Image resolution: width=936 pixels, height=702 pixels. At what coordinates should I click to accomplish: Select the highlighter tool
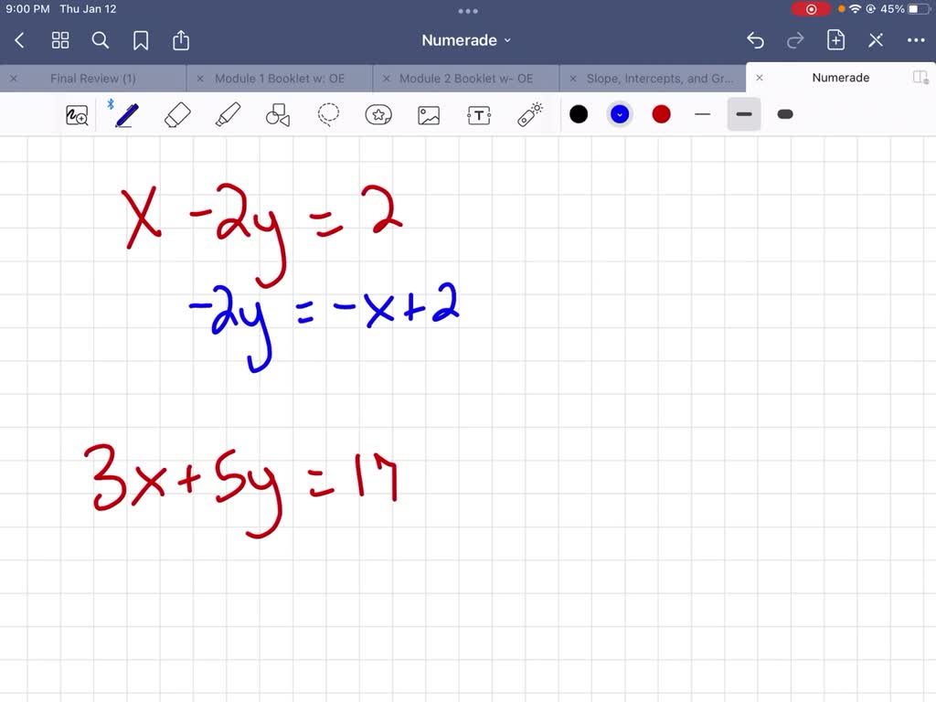tap(228, 114)
